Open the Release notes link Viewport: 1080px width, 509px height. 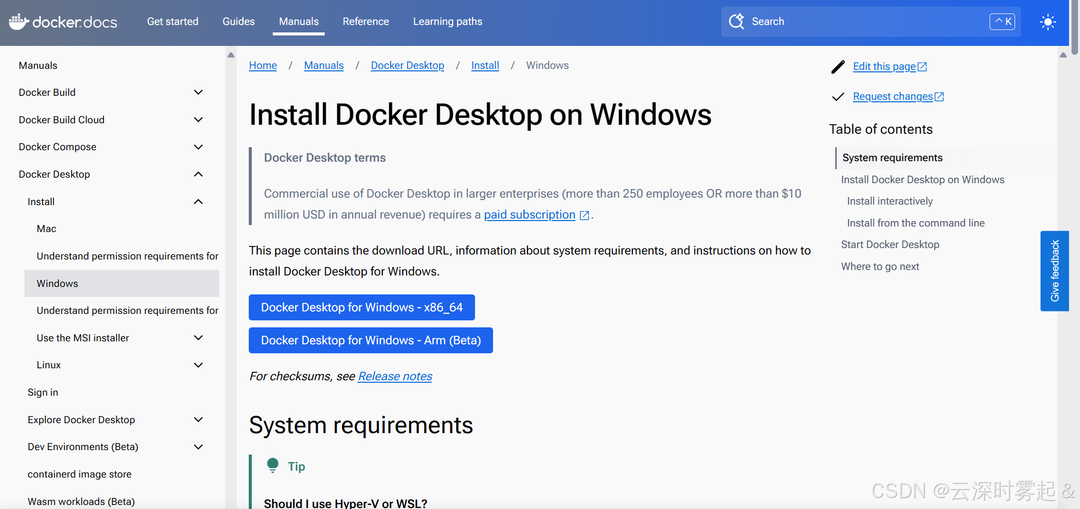click(x=395, y=376)
